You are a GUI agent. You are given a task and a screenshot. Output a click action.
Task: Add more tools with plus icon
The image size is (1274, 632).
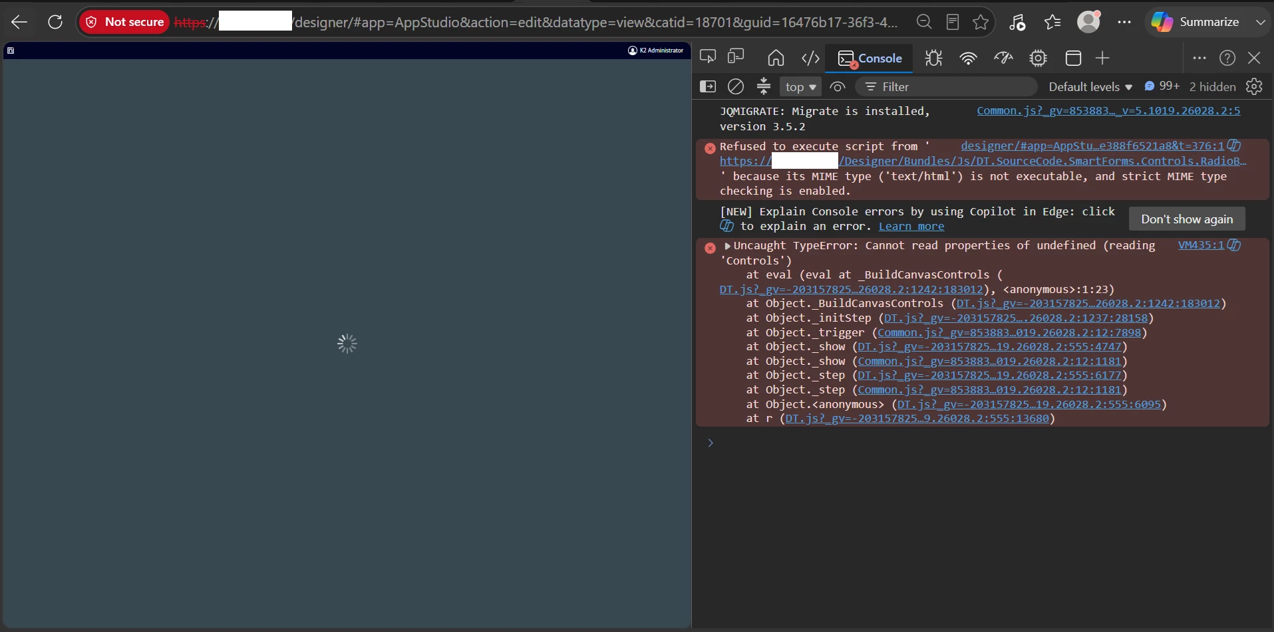click(1102, 58)
